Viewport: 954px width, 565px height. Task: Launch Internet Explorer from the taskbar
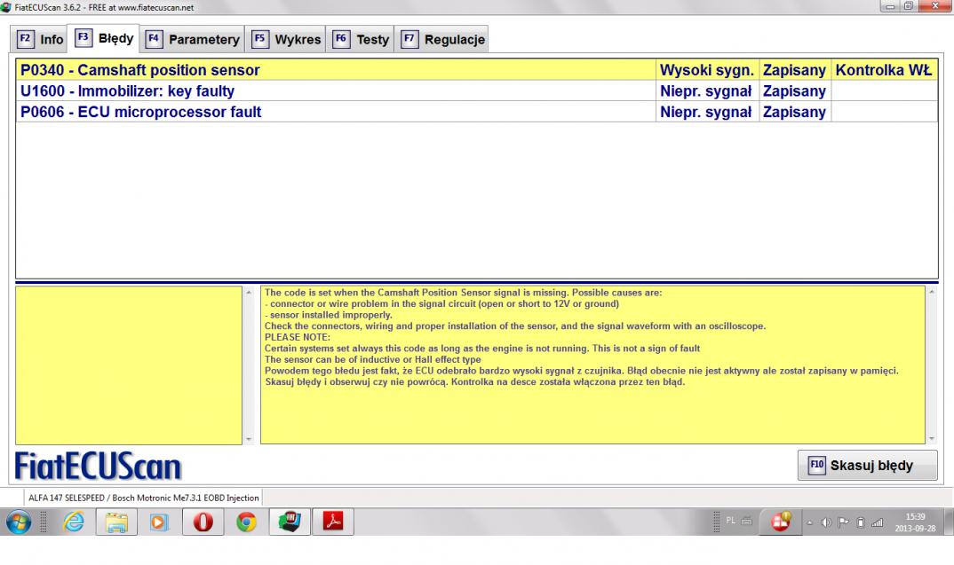click(x=74, y=522)
